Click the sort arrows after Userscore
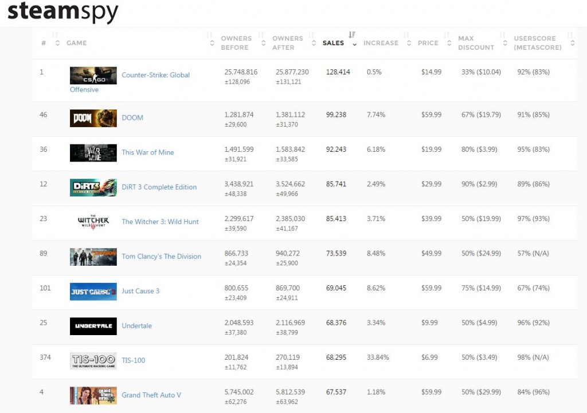The height and width of the screenshot is (413, 587). [573, 43]
